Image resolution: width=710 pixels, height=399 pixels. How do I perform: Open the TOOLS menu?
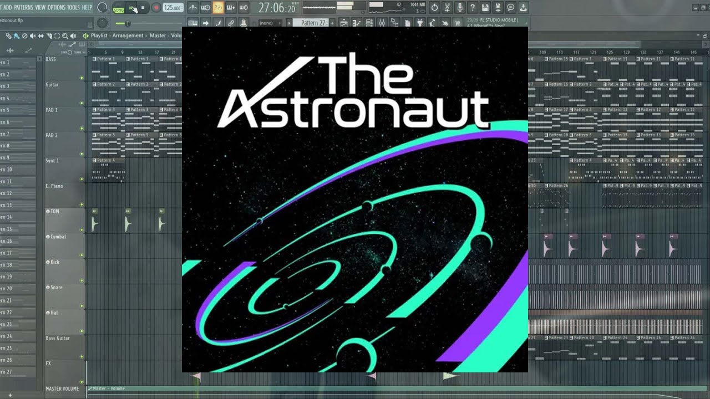73,7
